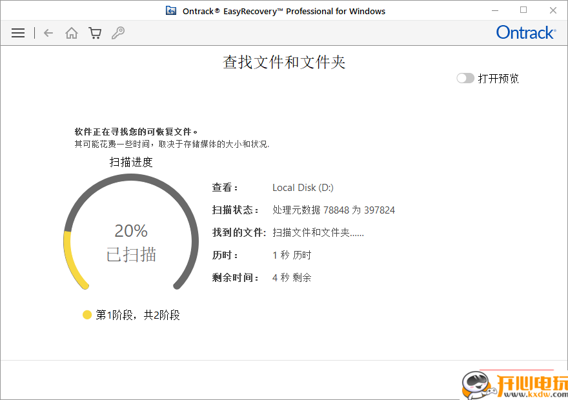
Task: Click the 开心电玩 watermark logo
Action: pos(510,383)
